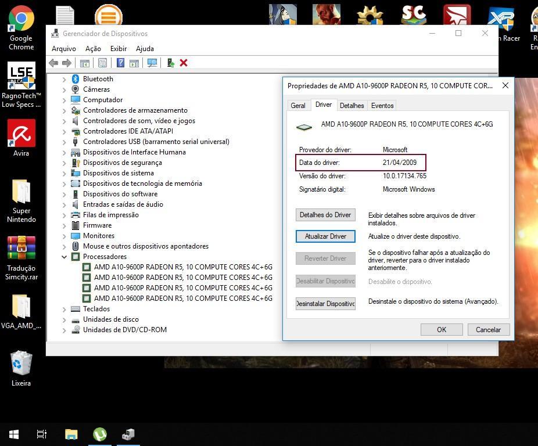The height and width of the screenshot is (446, 538).
Task: Select the Lixeira recycle bin icon
Action: click(21, 368)
